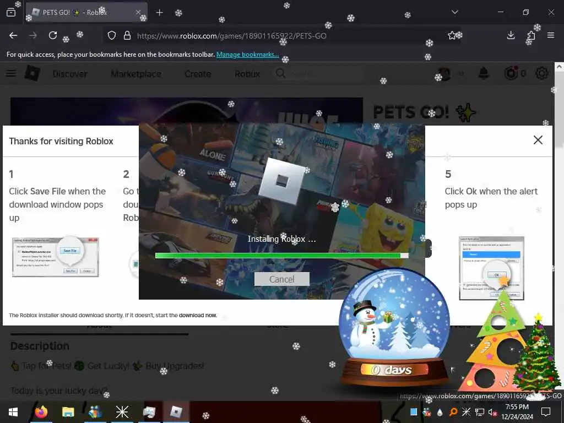Select the PETS GO! Roblox tab
The width and height of the screenshot is (564, 423).
[x=86, y=13]
